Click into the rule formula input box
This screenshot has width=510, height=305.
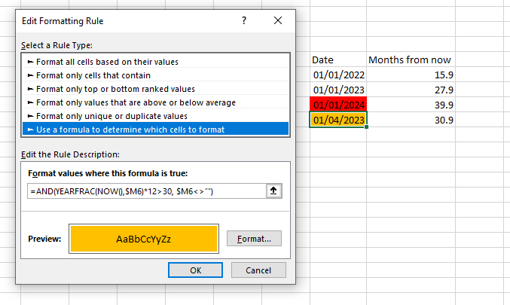(147, 191)
